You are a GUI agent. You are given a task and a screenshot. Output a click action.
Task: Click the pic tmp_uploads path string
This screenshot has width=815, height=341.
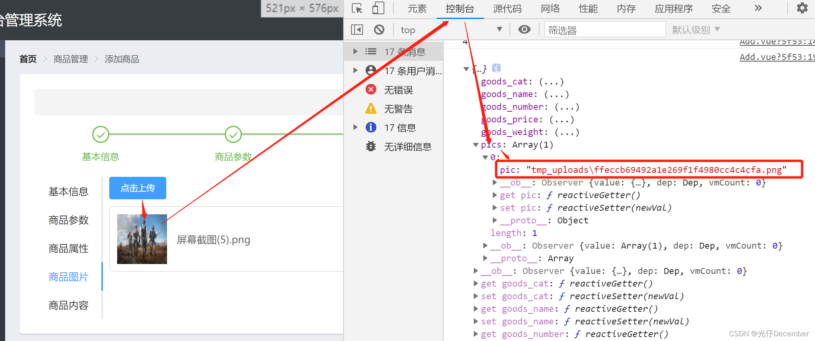point(656,170)
